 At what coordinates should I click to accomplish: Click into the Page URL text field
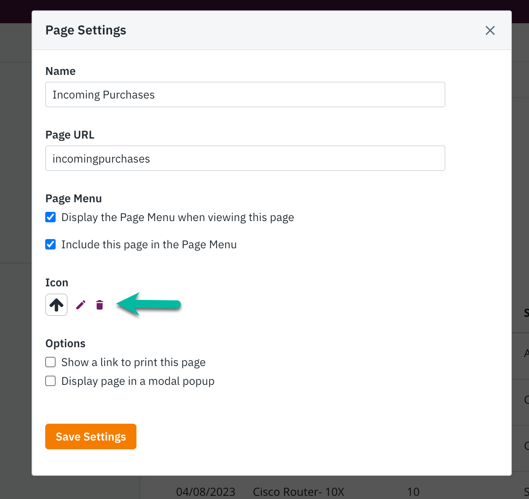[x=245, y=158]
